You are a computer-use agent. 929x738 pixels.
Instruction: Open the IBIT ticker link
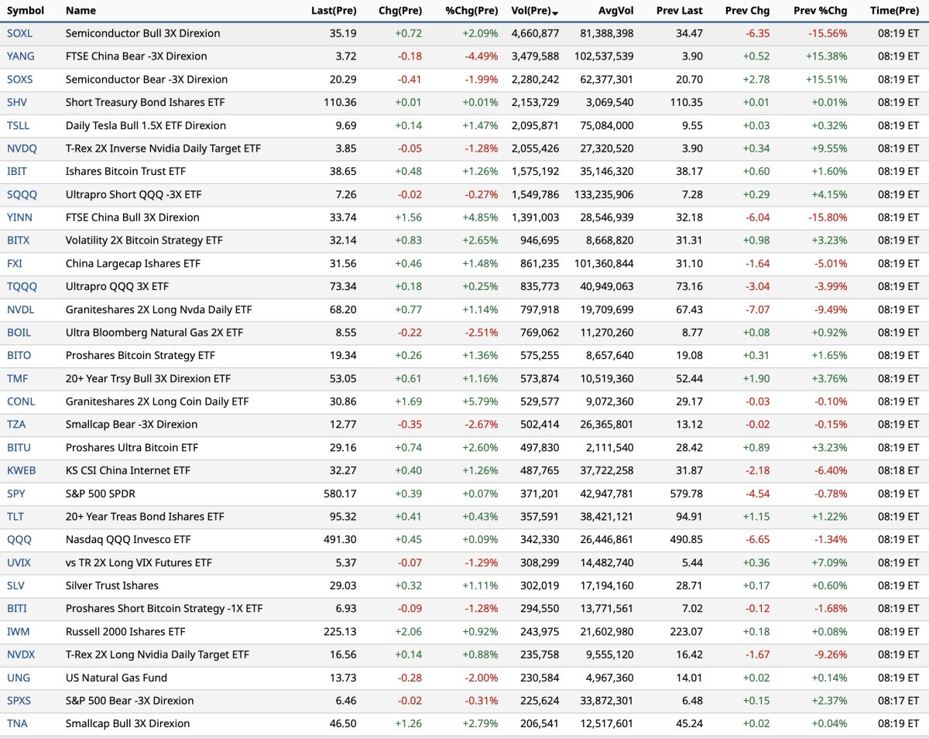point(19,172)
